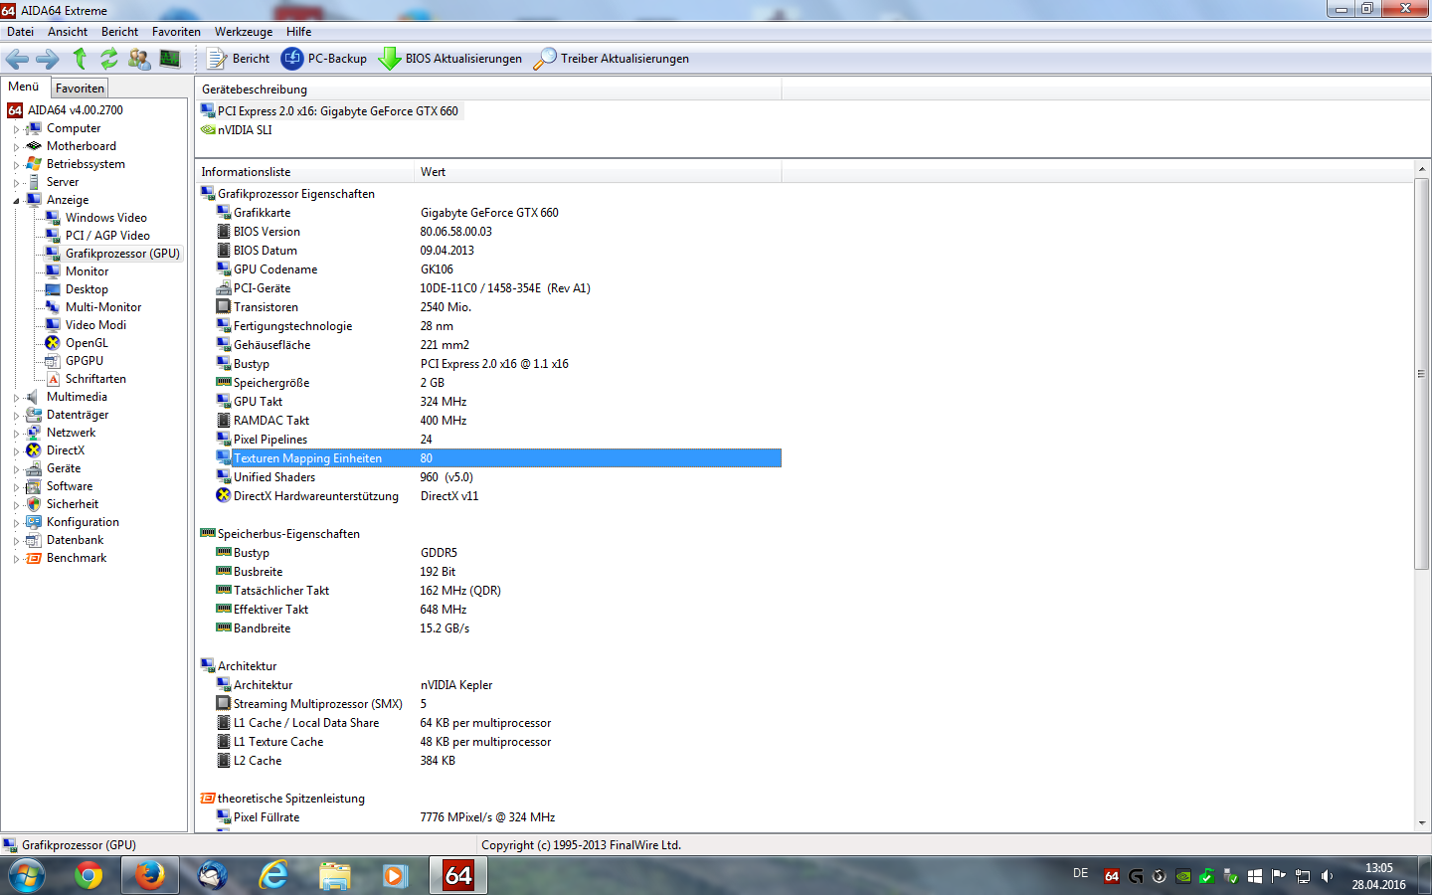Select OpenGL in the tree
The height and width of the screenshot is (895, 1432).
click(87, 343)
